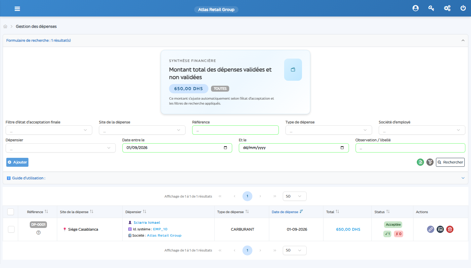Click the power logout icon
The image size is (471, 268).
pos(463,9)
